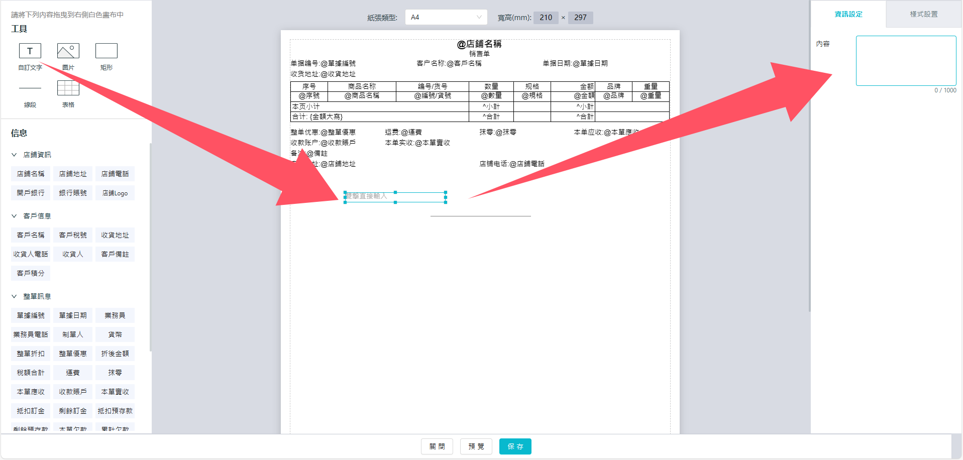This screenshot has width=963, height=460.
Task: Collapse the 店鋪資訊 section
Action: click(x=14, y=154)
